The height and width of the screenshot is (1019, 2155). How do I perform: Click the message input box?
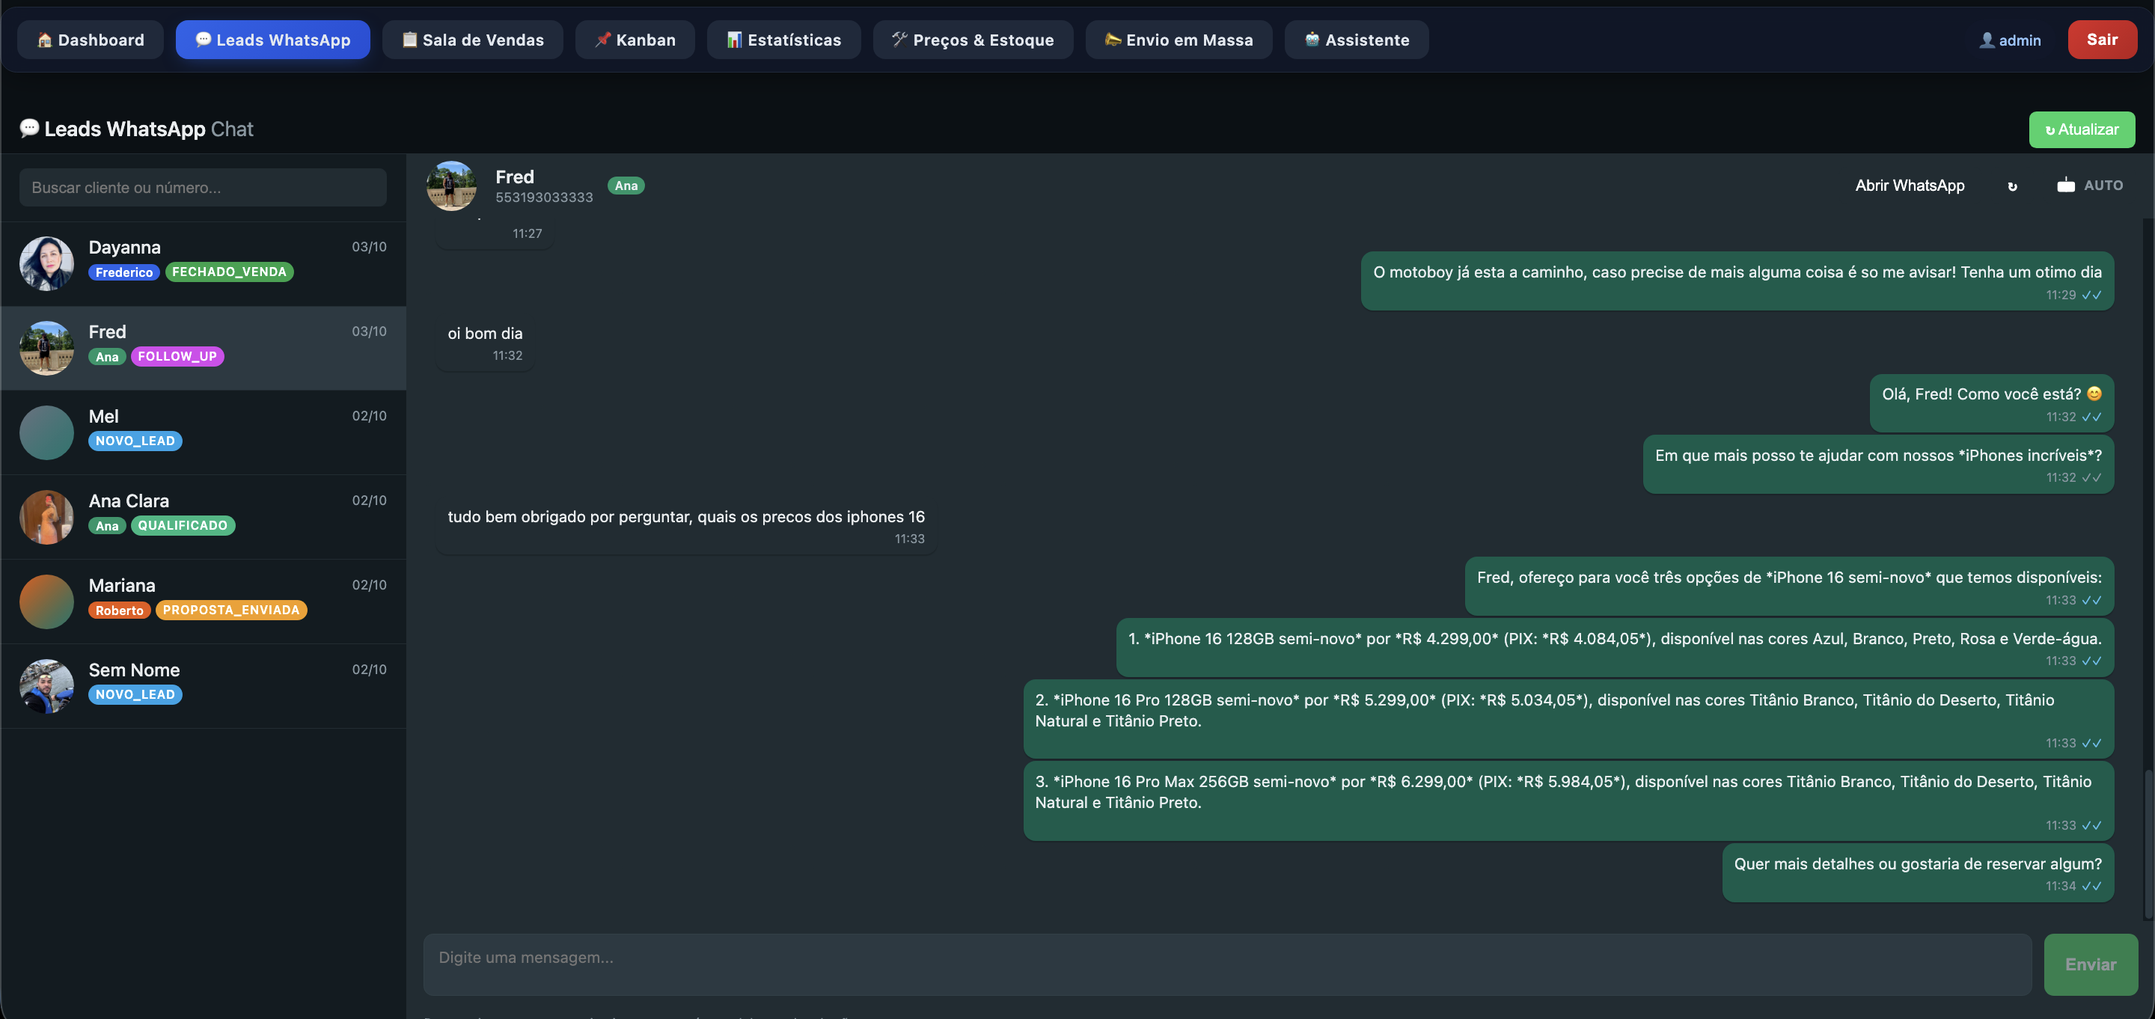tap(1226, 964)
